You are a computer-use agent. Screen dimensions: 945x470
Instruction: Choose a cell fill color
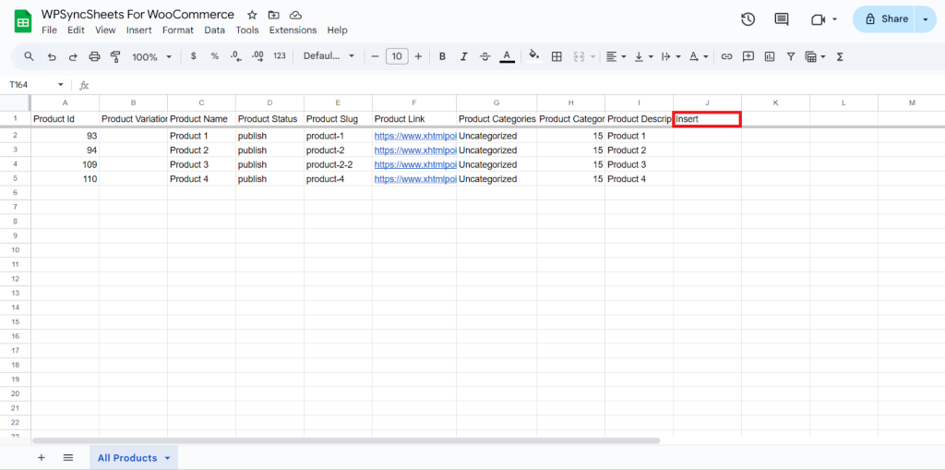tap(533, 56)
